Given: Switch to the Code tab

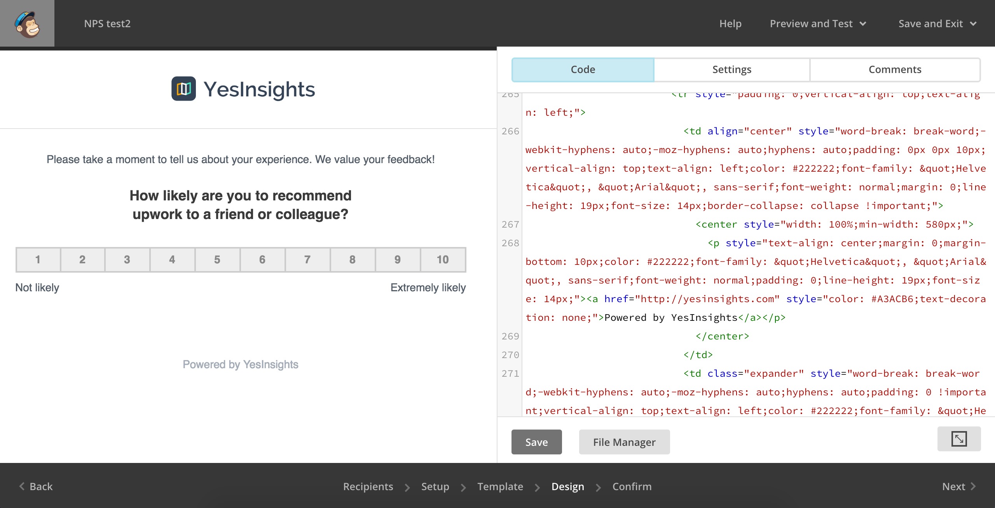Looking at the screenshot, I should (x=583, y=70).
